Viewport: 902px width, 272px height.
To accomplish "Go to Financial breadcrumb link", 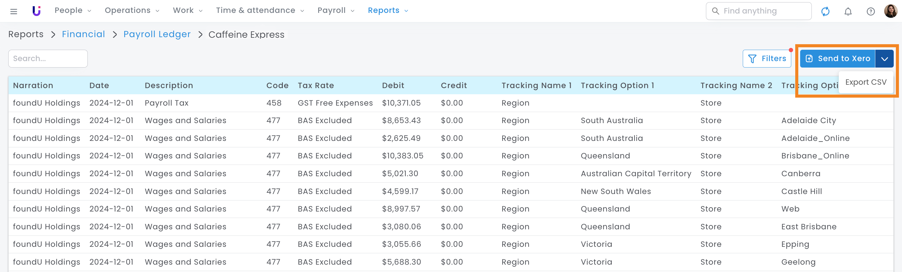I will coord(83,34).
